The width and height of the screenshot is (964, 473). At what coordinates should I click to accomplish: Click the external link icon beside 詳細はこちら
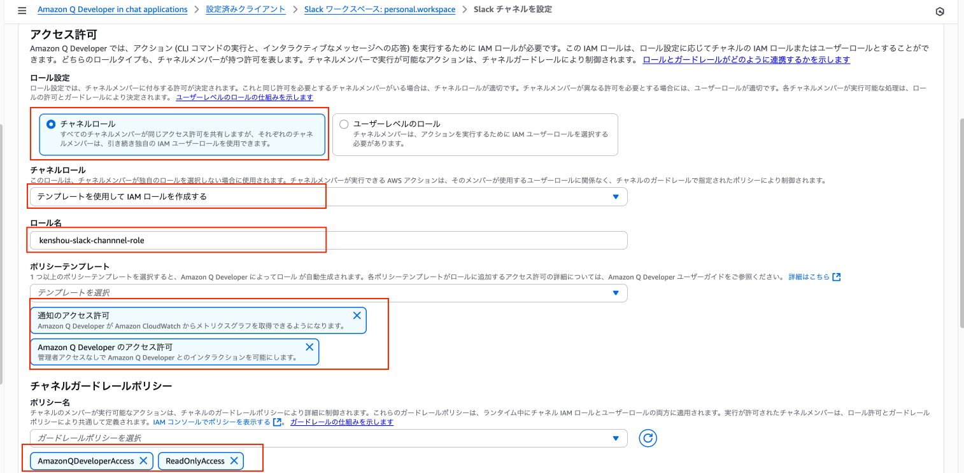point(837,277)
